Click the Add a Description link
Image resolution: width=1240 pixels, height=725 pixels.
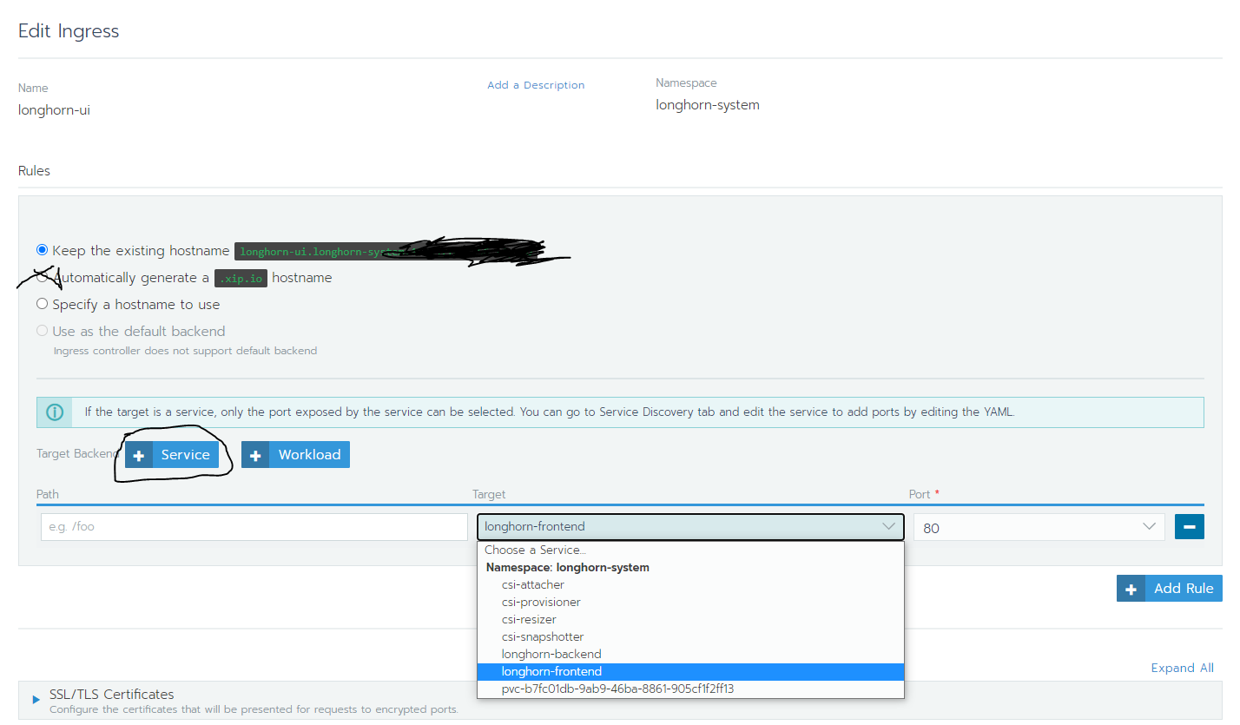(x=536, y=85)
